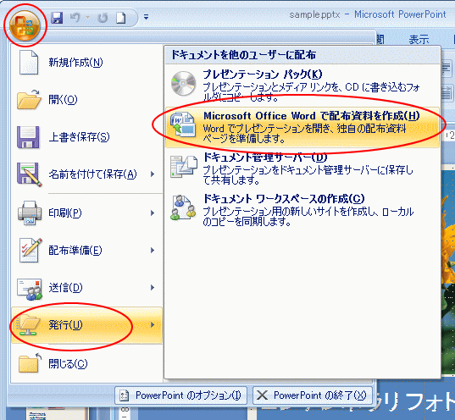
Task: Select 印刷(P) menu entry
Action: [x=86, y=213]
